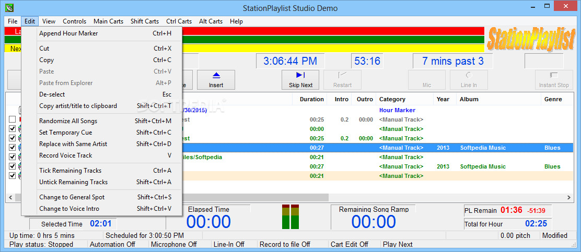Open the Controls menu

[75, 21]
